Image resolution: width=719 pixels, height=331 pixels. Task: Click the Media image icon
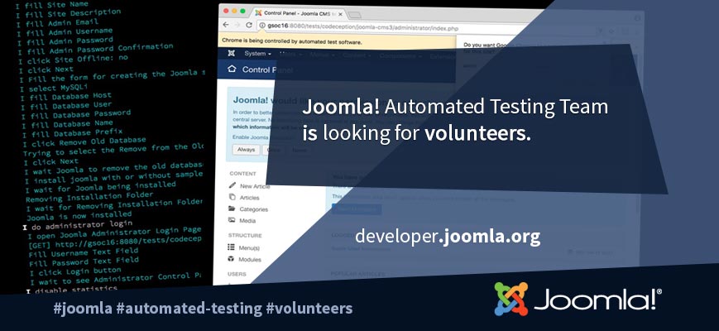[x=232, y=220]
